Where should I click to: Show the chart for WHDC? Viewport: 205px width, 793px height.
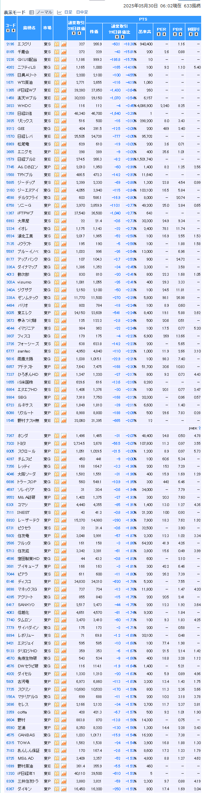tap(64, 105)
